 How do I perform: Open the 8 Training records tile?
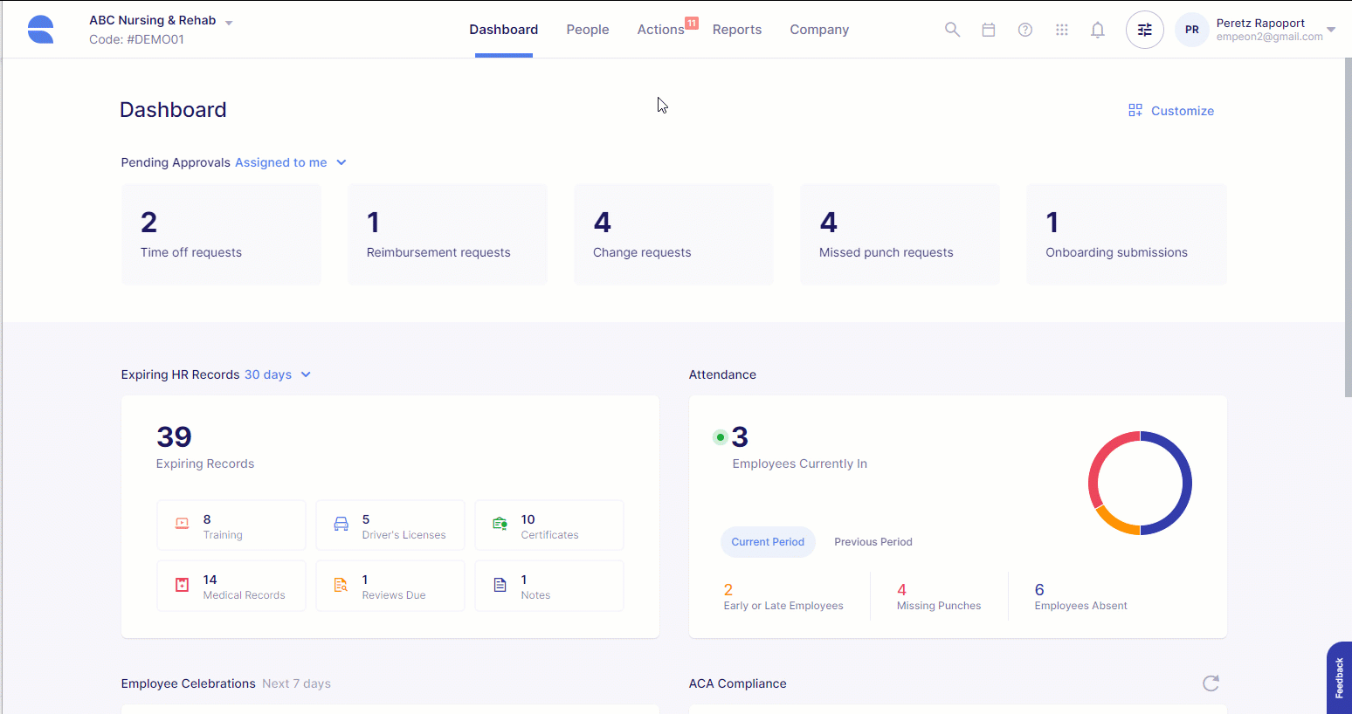(x=231, y=525)
